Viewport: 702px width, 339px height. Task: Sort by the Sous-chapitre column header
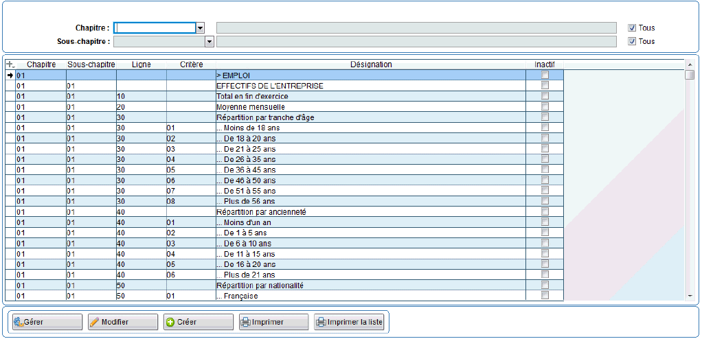click(91, 65)
